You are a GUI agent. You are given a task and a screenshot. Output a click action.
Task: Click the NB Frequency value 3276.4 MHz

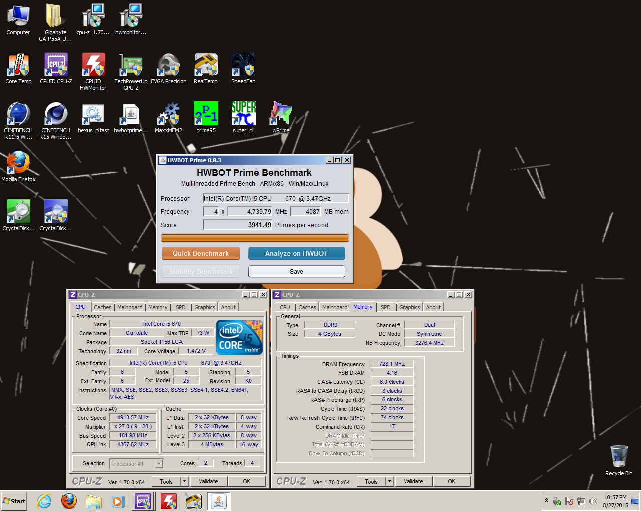429,343
